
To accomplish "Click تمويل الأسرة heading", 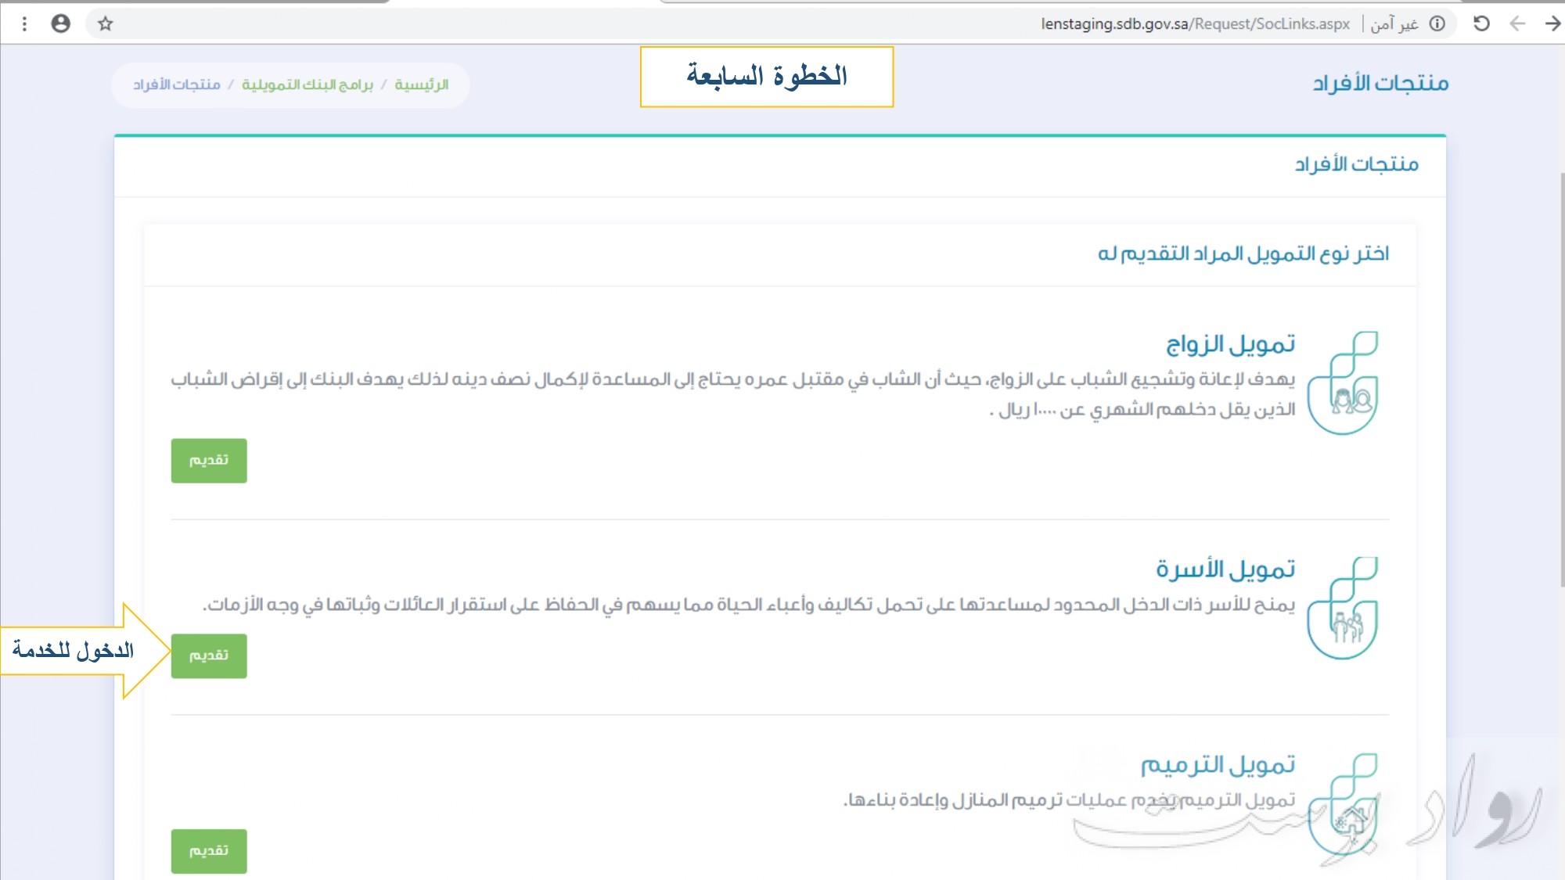I will tap(1225, 569).
